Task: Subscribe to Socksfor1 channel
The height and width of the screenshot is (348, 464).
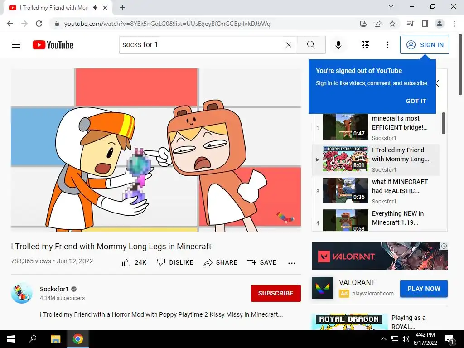Action: point(276,293)
